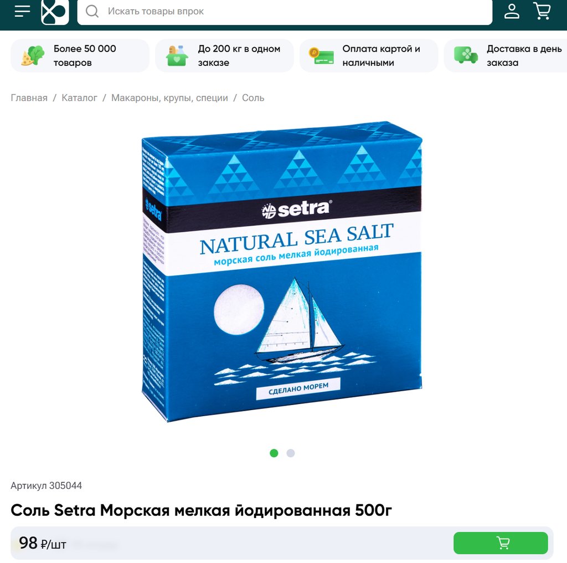The image size is (567, 563).
Task: Open the Соль category breadcrumb
Action: 253,98
